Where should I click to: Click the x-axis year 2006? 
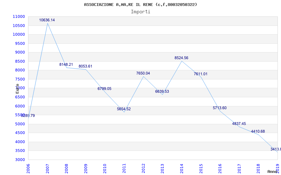[28, 169]
